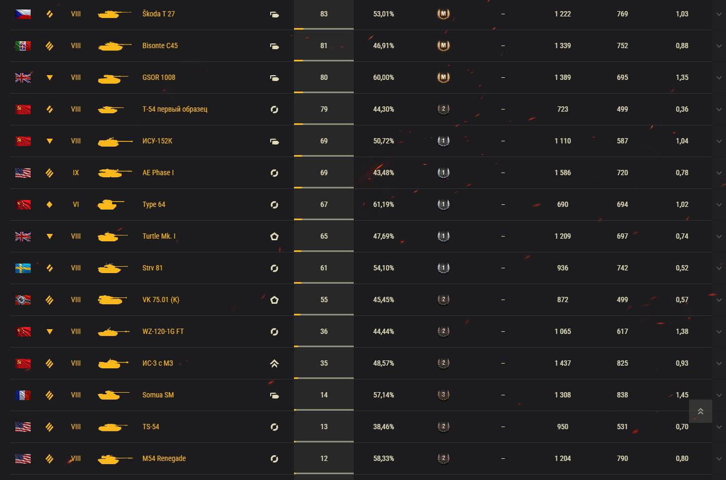Click the 1st class badge for AE Phase I

[x=443, y=173]
